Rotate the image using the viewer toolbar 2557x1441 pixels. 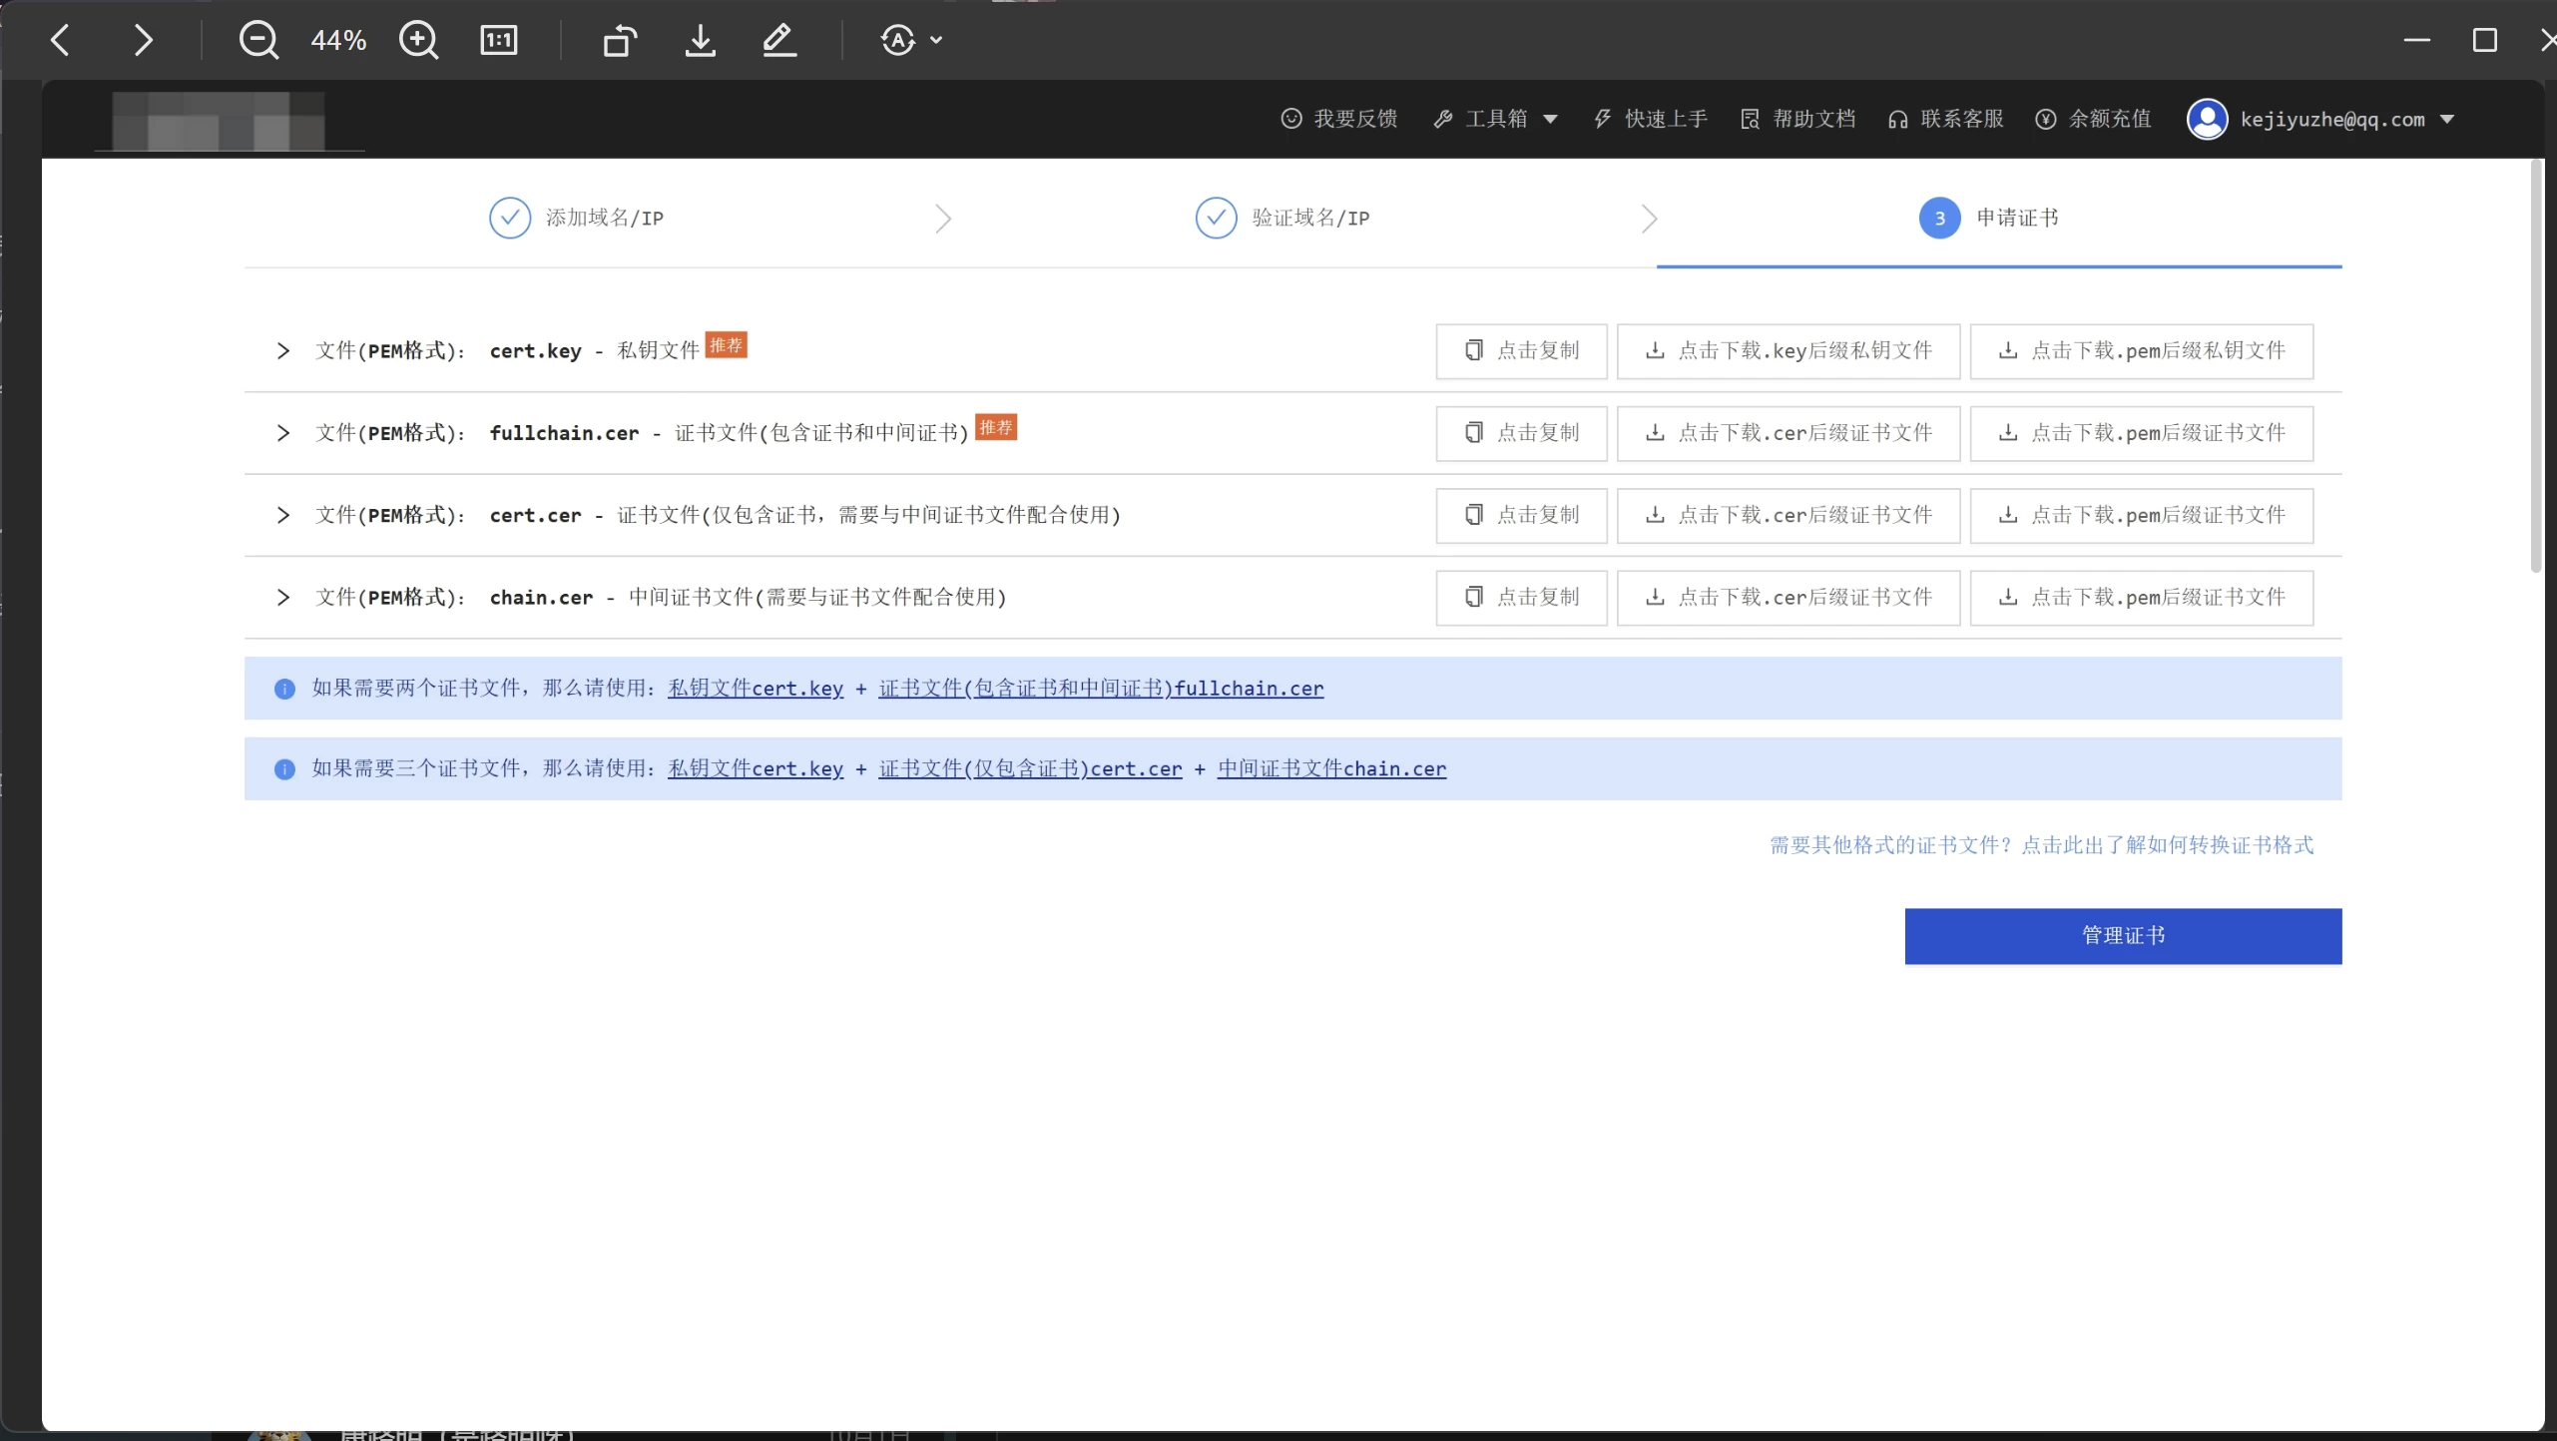click(x=620, y=41)
